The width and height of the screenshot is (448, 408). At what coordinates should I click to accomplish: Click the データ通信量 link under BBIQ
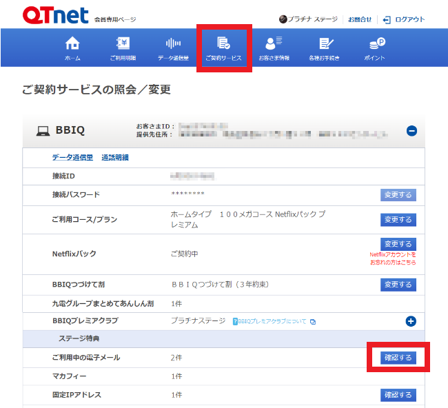[72, 158]
